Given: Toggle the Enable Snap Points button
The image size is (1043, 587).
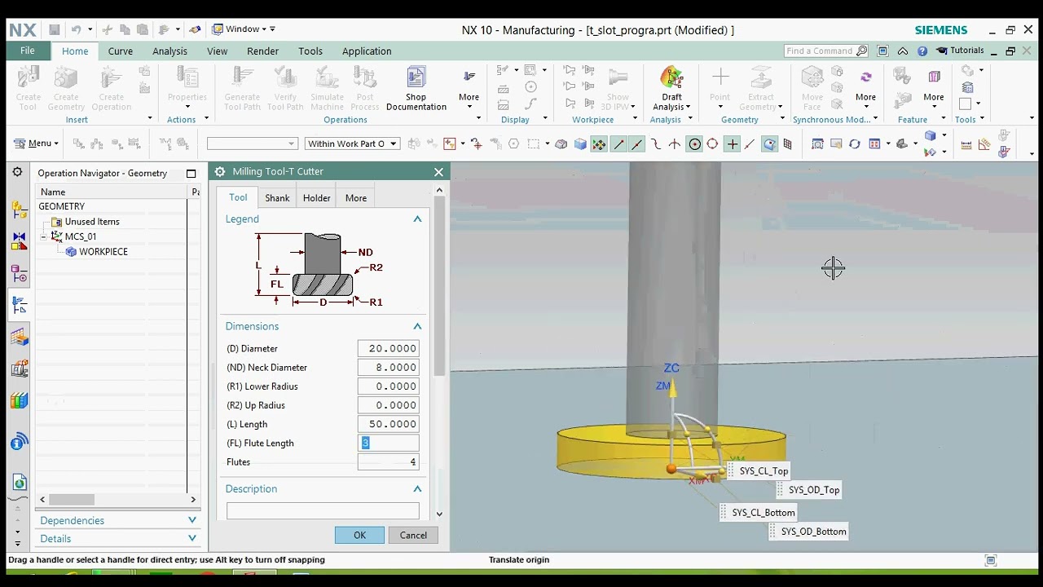Looking at the screenshot, I should click(599, 144).
